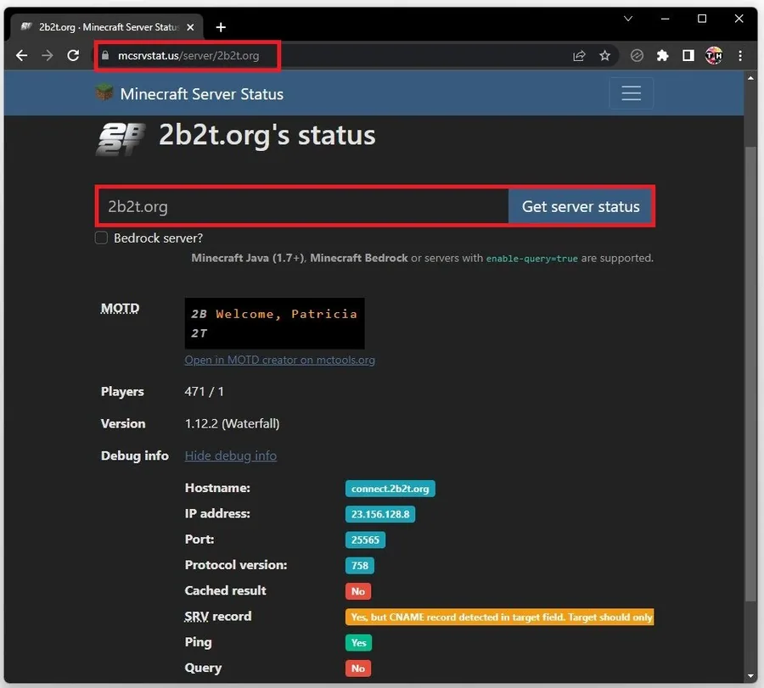Open in MOTD creator on mctools.org

pos(279,361)
